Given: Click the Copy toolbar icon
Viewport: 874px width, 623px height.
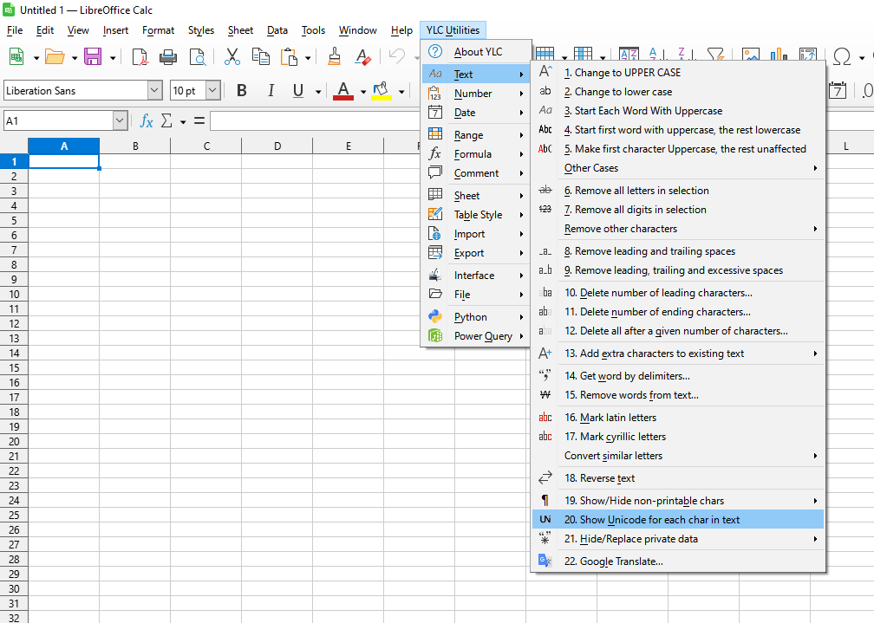Looking at the screenshot, I should (260, 57).
